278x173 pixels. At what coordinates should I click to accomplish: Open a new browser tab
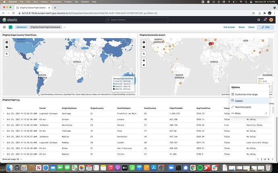pyautogui.click(x=55, y=8)
